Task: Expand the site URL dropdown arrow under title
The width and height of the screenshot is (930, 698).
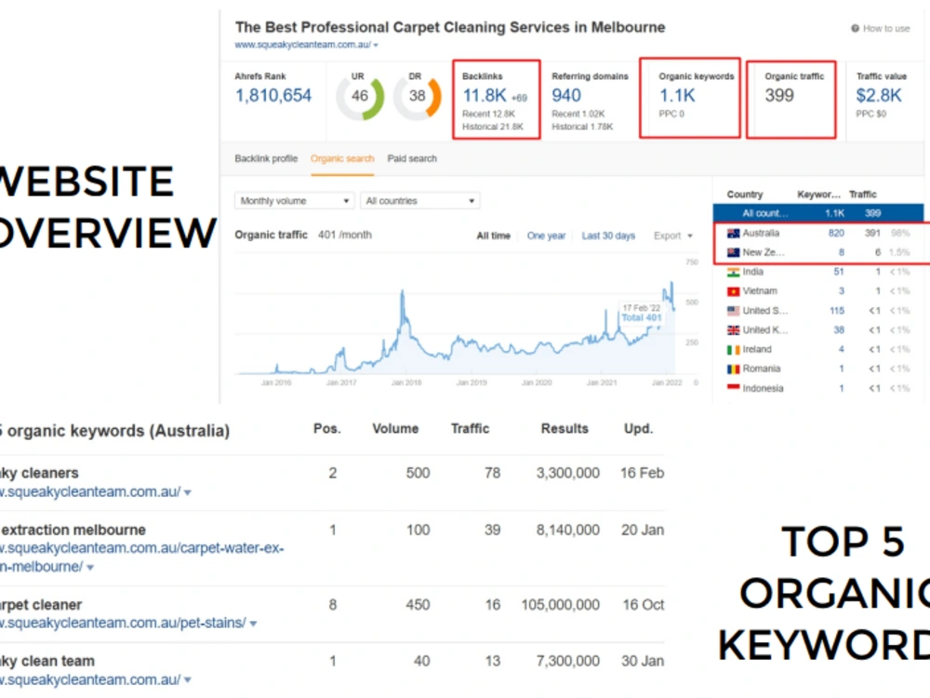Action: tap(376, 45)
